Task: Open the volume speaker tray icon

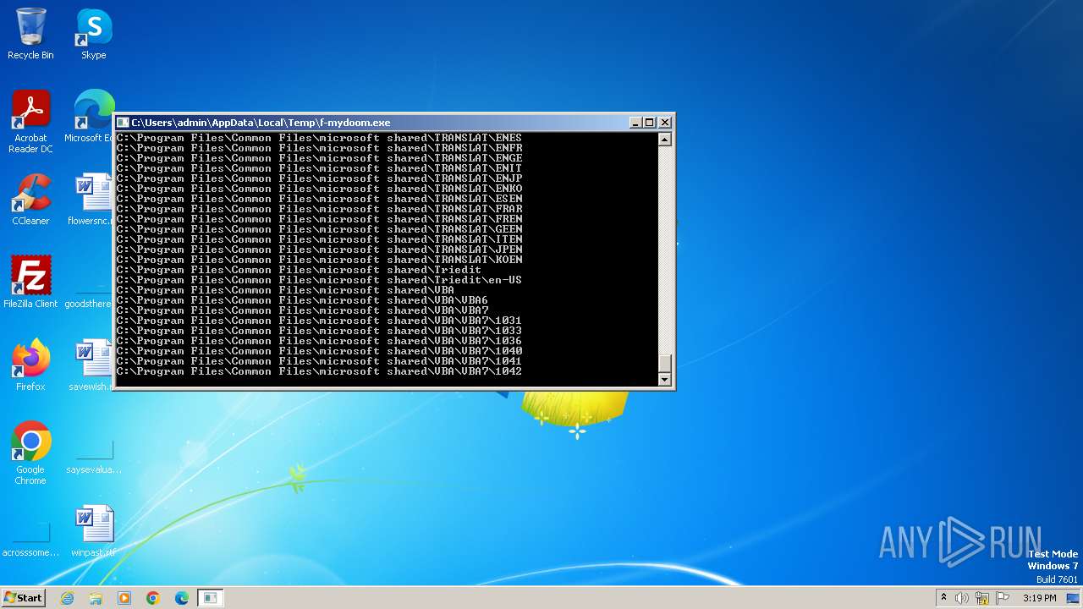Action: coord(962,598)
